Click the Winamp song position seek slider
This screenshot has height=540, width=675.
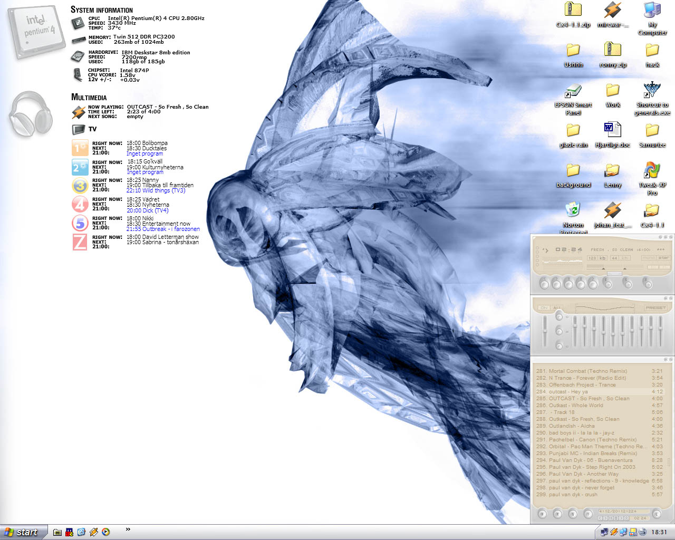point(614,274)
